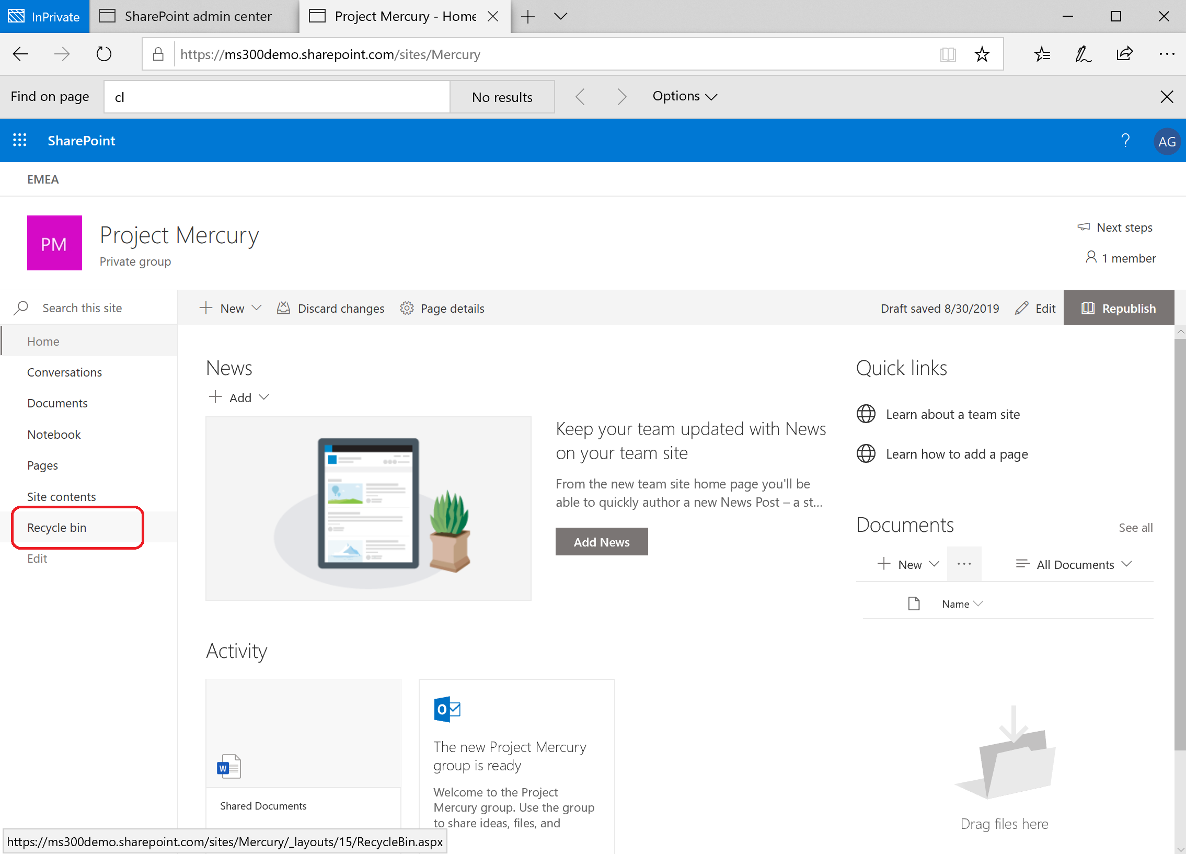
Task: Click the Add News button
Action: coord(602,542)
